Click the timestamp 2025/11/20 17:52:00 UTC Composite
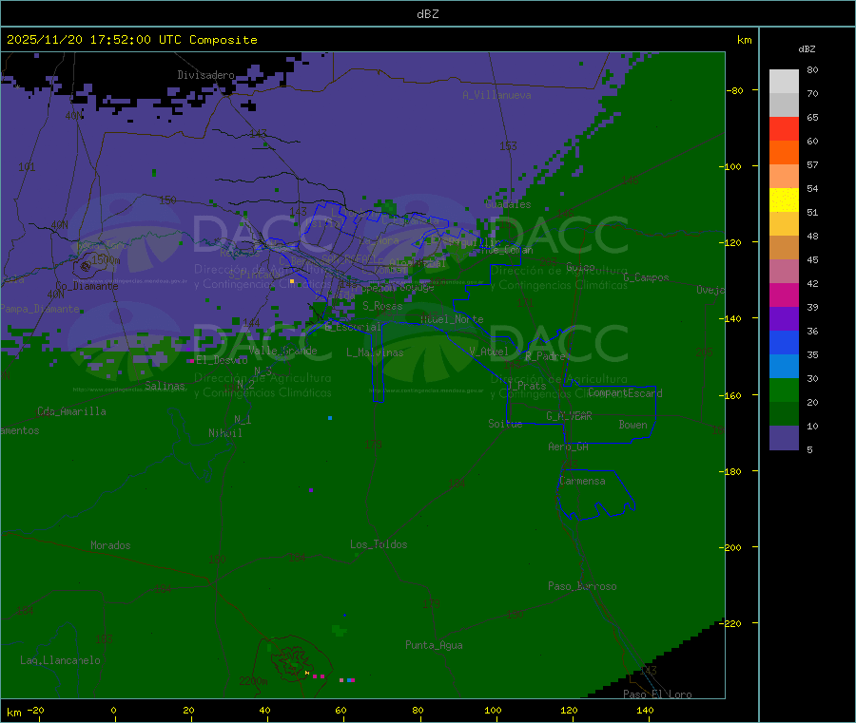856x723 pixels. 131,40
